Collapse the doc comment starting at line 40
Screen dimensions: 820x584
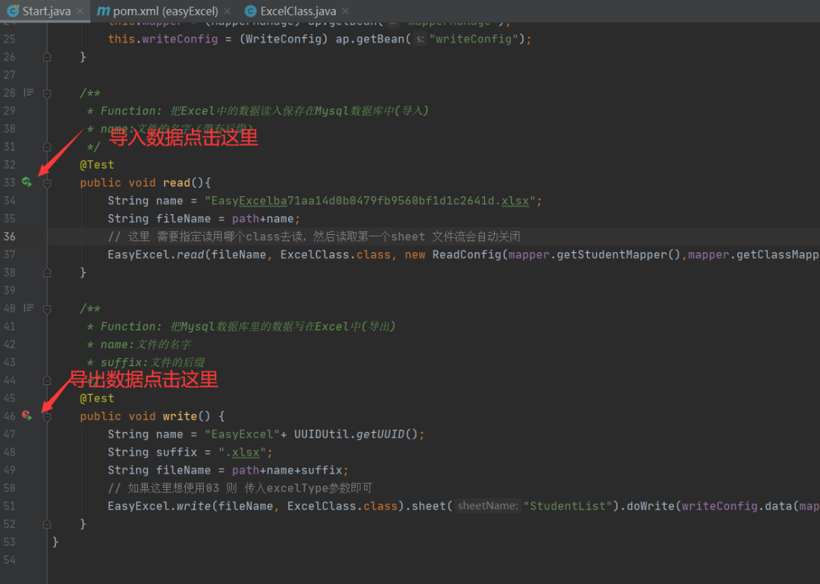[x=47, y=309]
